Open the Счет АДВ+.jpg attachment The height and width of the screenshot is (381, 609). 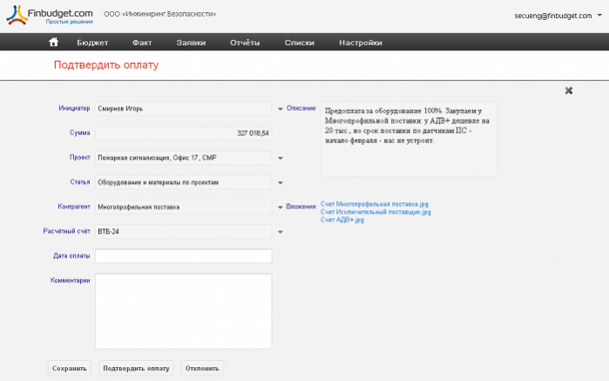(x=342, y=220)
